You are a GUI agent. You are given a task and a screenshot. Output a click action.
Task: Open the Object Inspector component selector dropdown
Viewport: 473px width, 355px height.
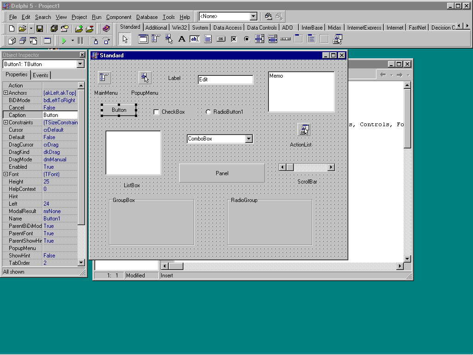80,64
